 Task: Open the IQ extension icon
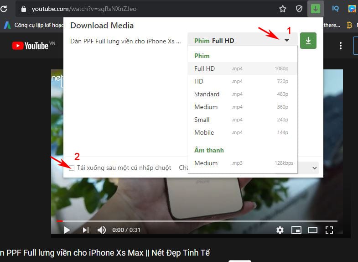point(336,9)
